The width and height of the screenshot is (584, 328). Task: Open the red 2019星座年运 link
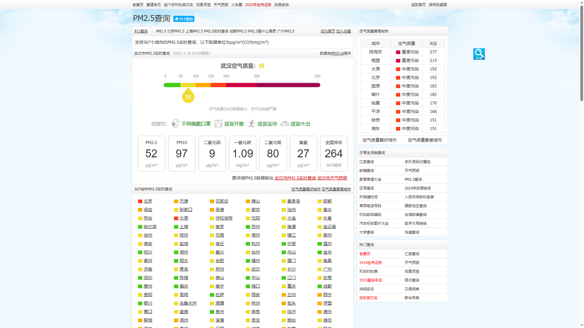tap(370, 280)
